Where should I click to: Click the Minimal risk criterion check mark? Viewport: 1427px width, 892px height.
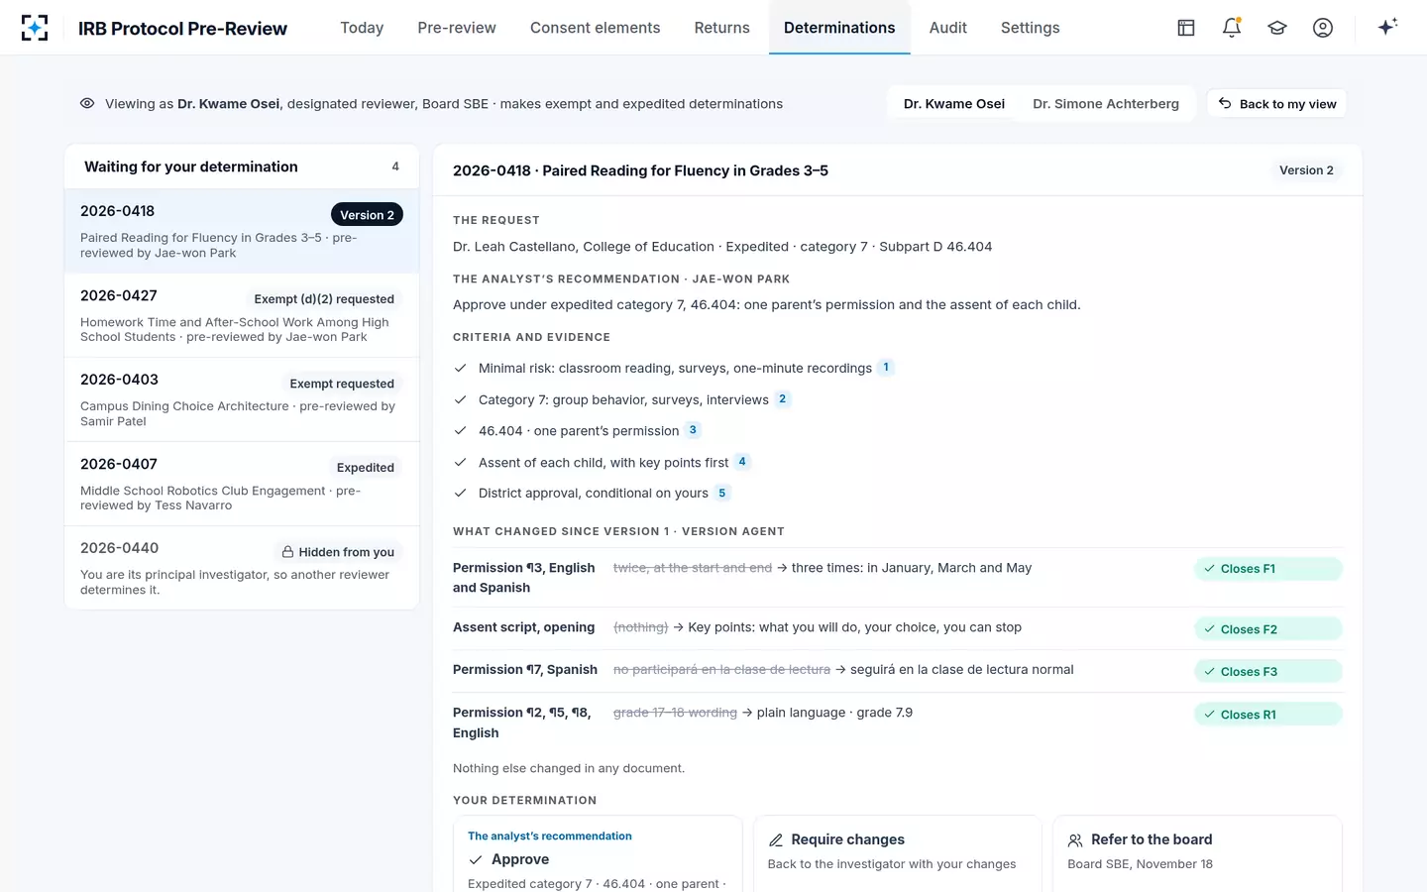click(x=460, y=368)
